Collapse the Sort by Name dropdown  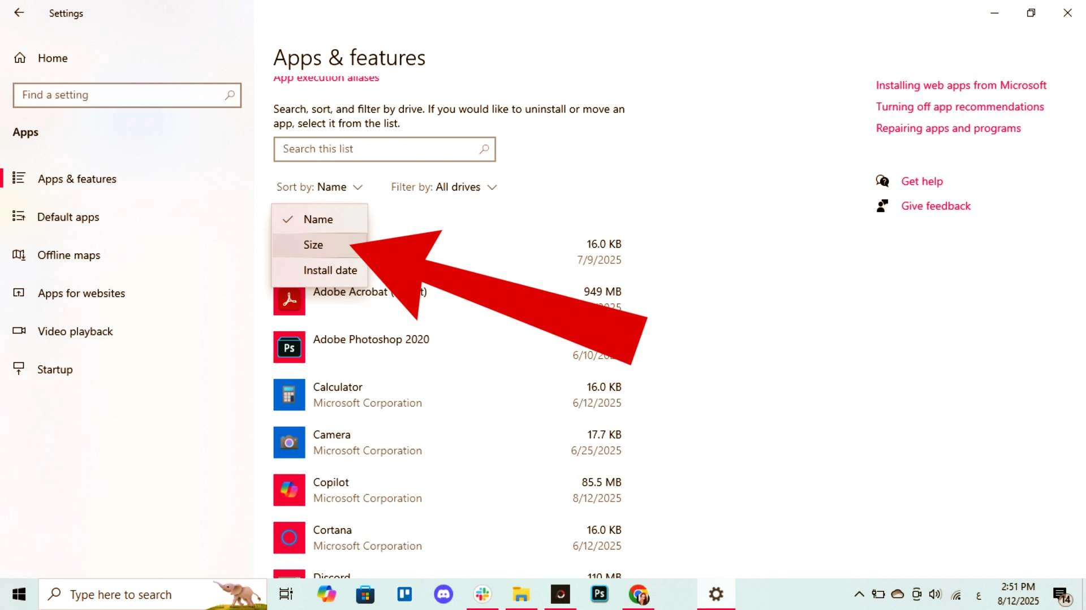coord(320,187)
